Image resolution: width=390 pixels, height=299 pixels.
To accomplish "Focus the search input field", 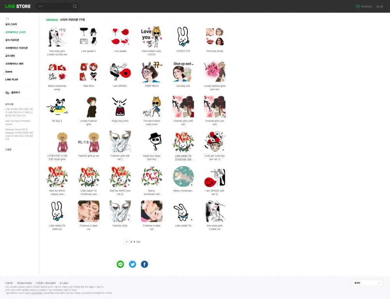I will coord(55,6).
